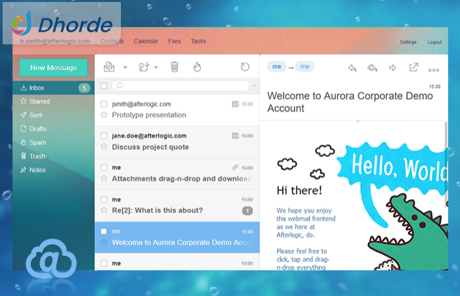Check the jsmith@afterlogic.com message checkbox
This screenshot has height=296, width=460.
[x=104, y=104]
